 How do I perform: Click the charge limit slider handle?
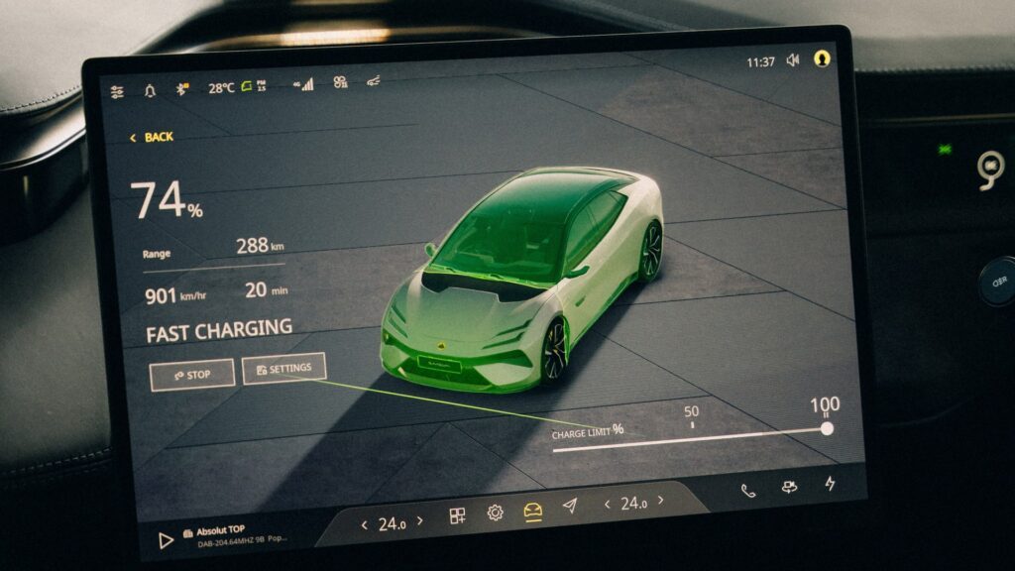tap(828, 428)
